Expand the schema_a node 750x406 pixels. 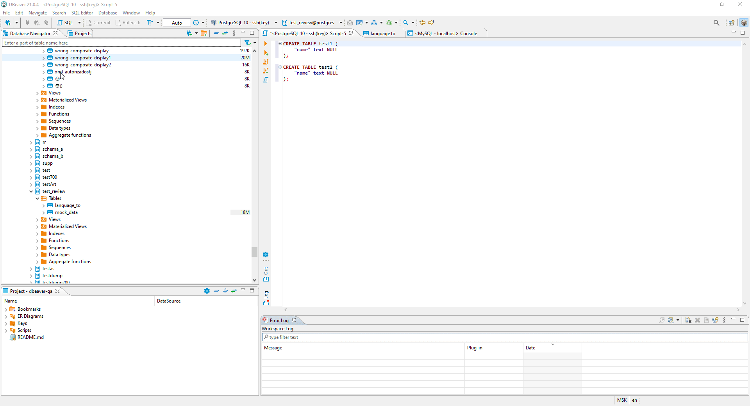pos(31,149)
